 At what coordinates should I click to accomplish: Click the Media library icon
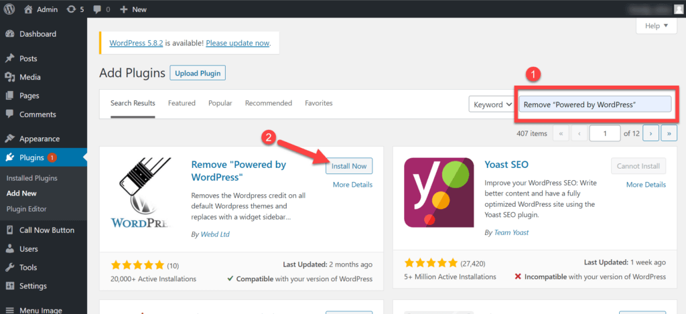click(x=9, y=78)
